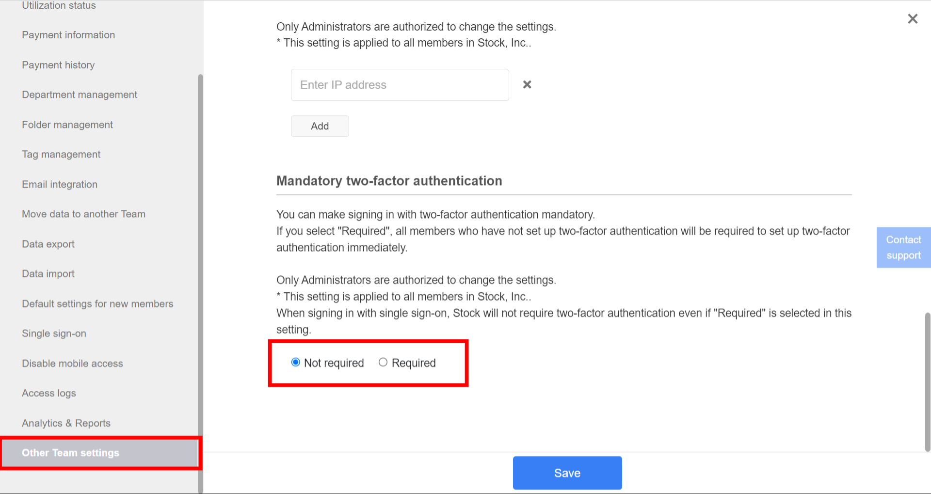Clear the IP address input with the X icon
The width and height of the screenshot is (931, 494).
tap(527, 84)
